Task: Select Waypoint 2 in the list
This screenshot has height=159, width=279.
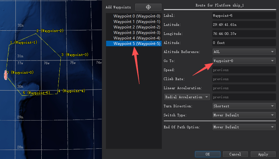Action: tap(134, 27)
